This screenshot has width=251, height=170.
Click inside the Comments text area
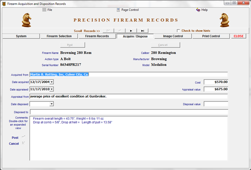click(x=129, y=138)
